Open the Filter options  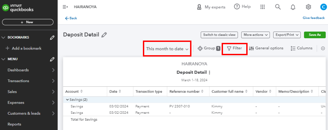(x=235, y=48)
